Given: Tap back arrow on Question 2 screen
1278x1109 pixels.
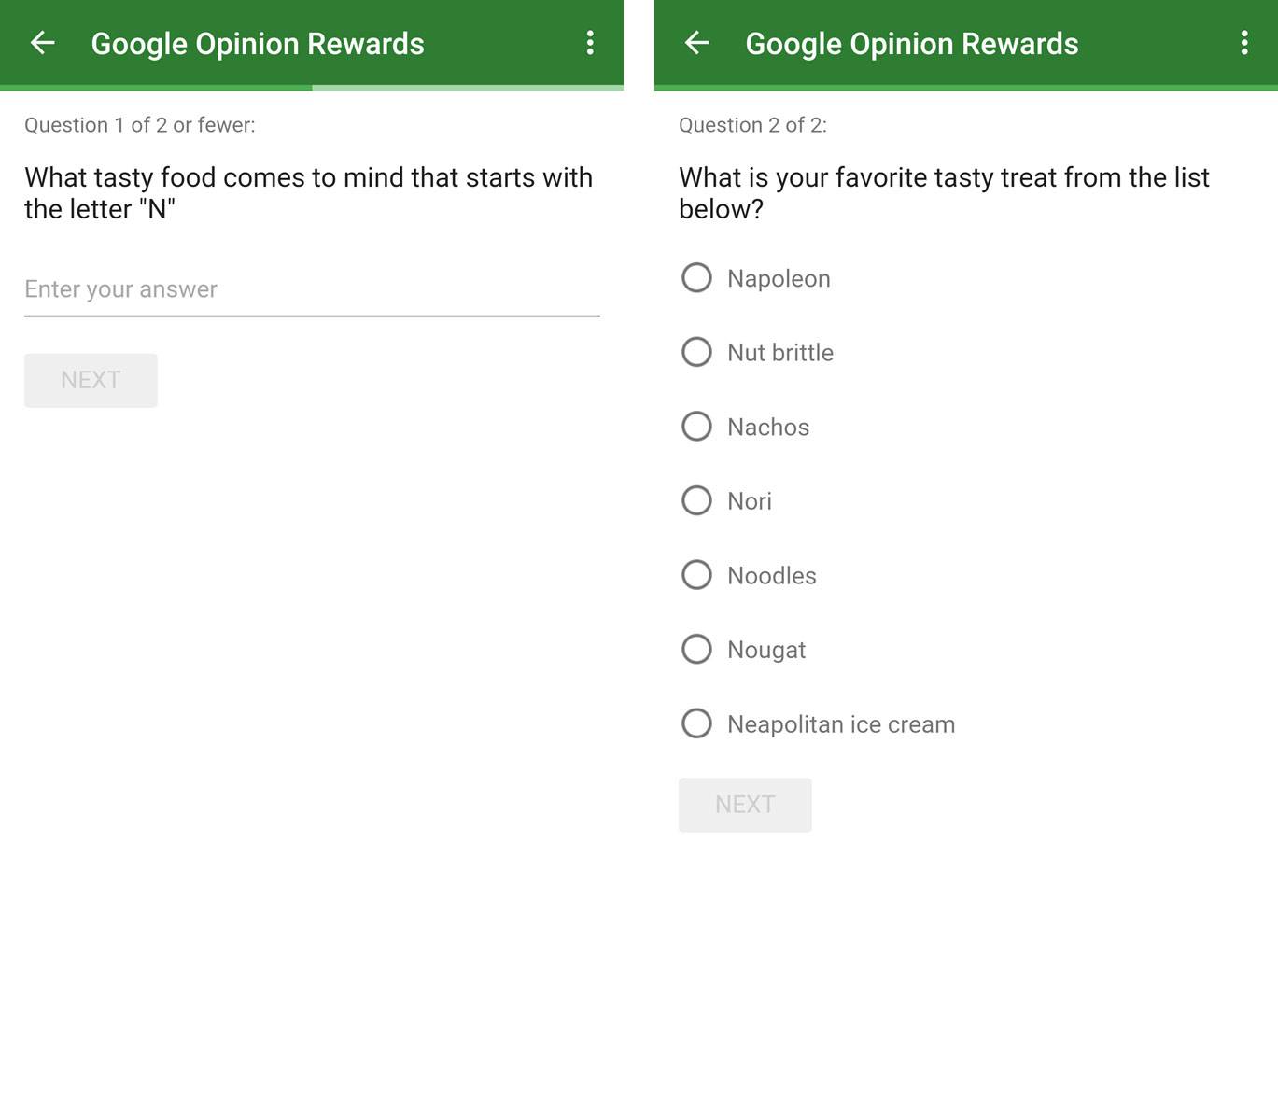Looking at the screenshot, I should coord(697,43).
